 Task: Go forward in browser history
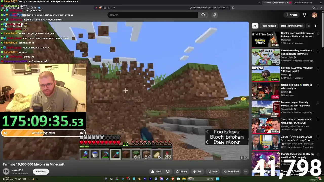pyautogui.click(x=317, y=8)
